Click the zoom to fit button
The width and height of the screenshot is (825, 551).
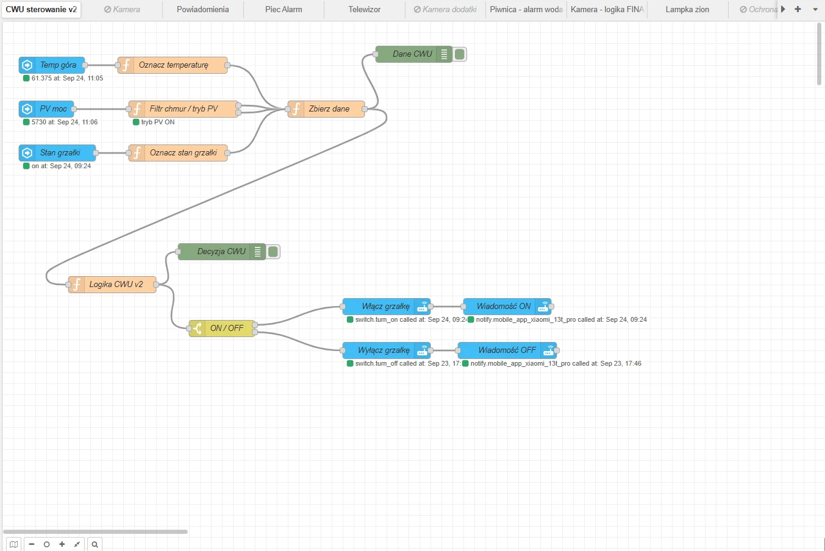(77, 544)
